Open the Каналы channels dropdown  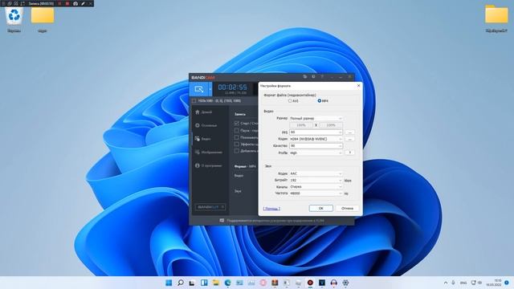point(316,187)
